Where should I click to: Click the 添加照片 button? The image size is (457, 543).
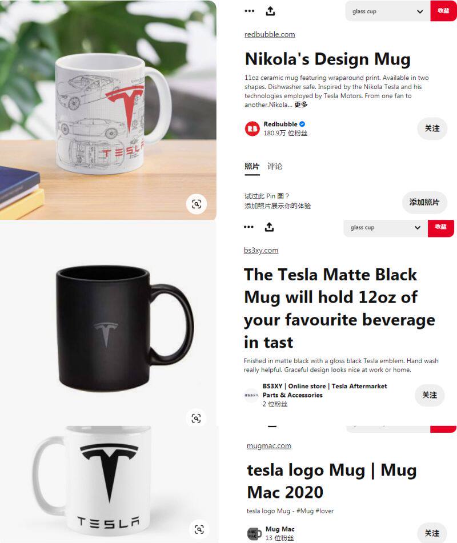pyautogui.click(x=424, y=202)
